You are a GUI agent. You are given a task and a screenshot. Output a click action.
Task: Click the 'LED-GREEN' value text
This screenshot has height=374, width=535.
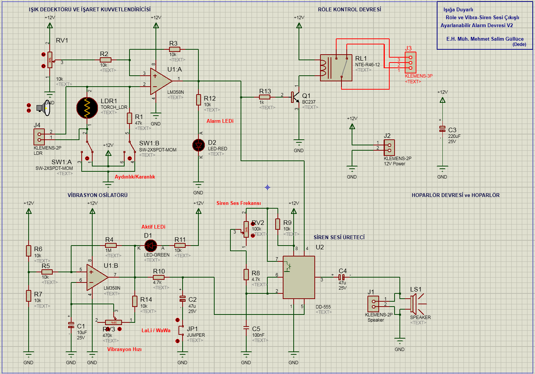[x=157, y=255]
